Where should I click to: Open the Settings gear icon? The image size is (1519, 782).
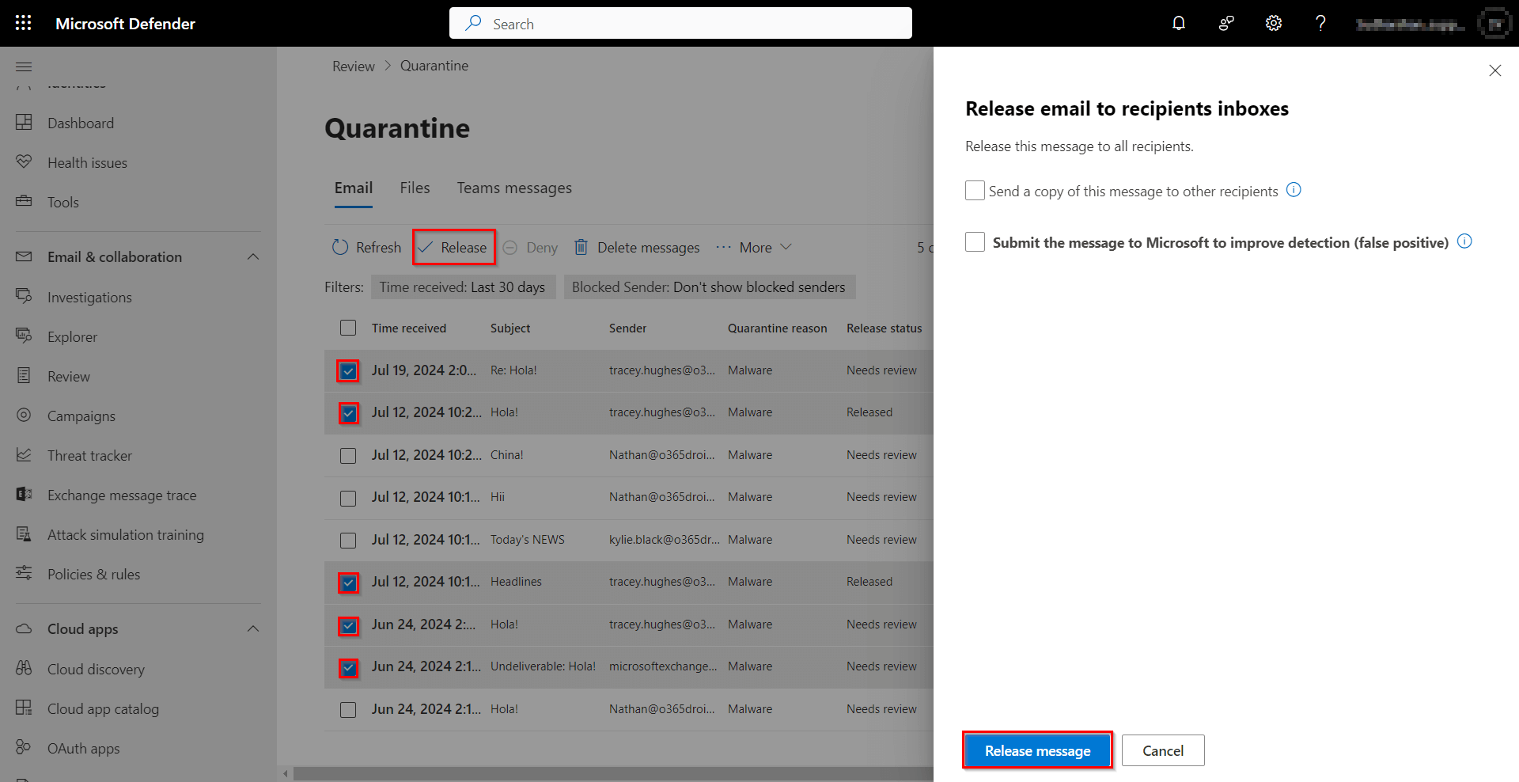coord(1273,23)
